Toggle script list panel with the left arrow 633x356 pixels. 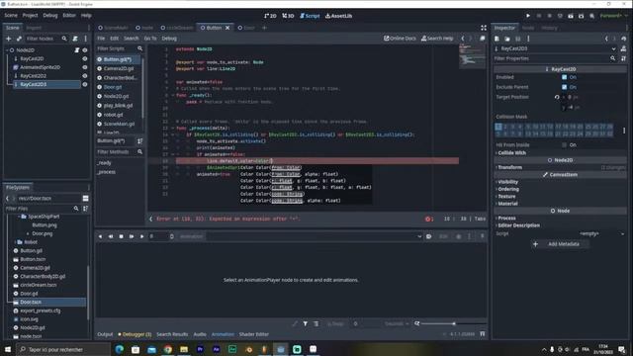151,219
